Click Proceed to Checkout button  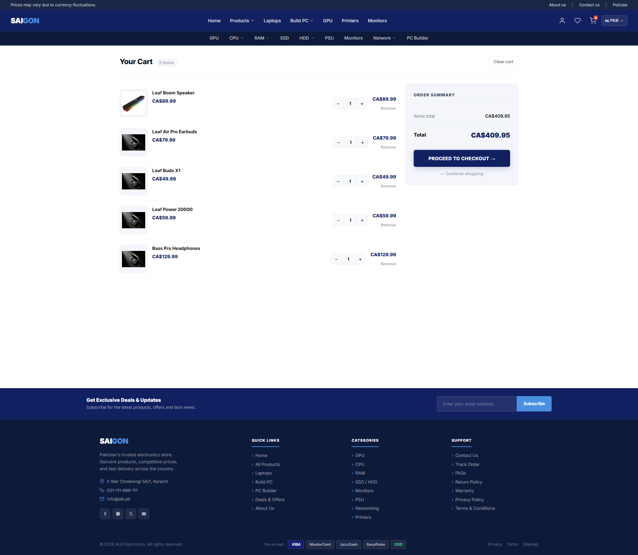point(462,159)
